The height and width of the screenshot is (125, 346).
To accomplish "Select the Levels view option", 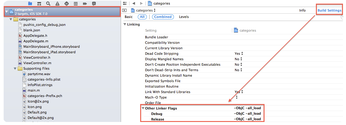I will tap(184, 17).
